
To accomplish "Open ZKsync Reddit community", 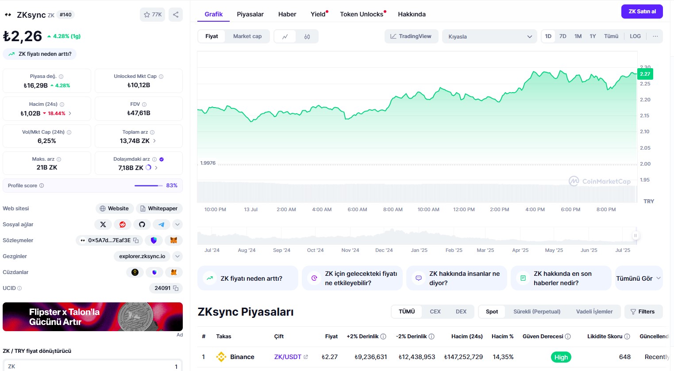I will click(x=123, y=224).
